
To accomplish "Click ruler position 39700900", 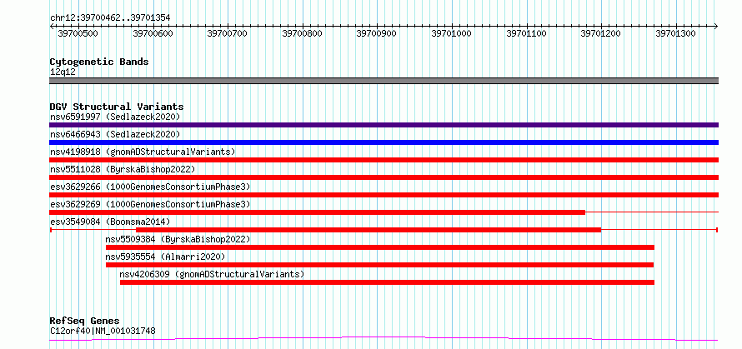I will pyautogui.click(x=377, y=33).
